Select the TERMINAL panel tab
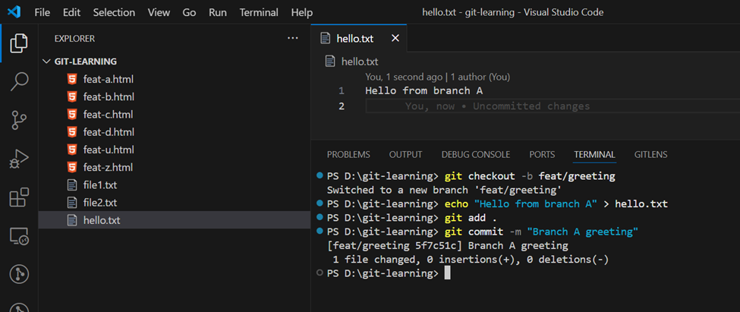Screen dimensions: 740x312 click(x=594, y=154)
